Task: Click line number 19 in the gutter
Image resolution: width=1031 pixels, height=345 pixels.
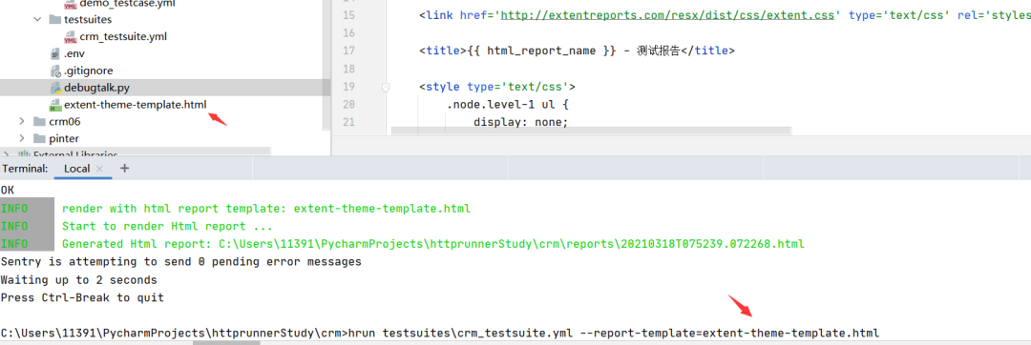Action: [348, 87]
